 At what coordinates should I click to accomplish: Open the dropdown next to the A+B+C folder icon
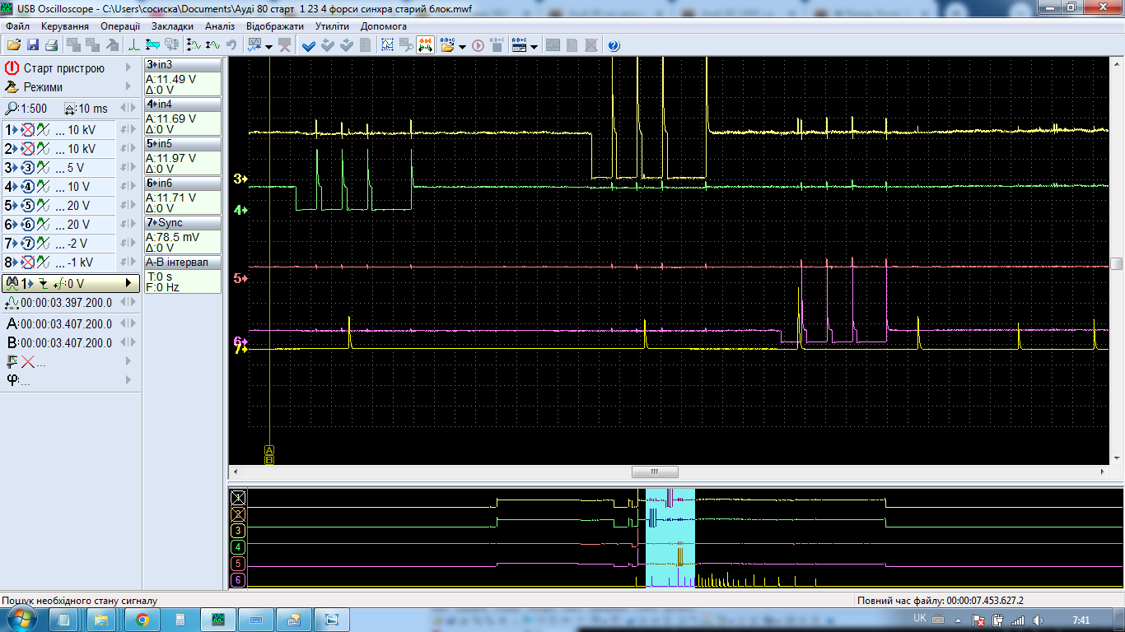(x=462, y=46)
